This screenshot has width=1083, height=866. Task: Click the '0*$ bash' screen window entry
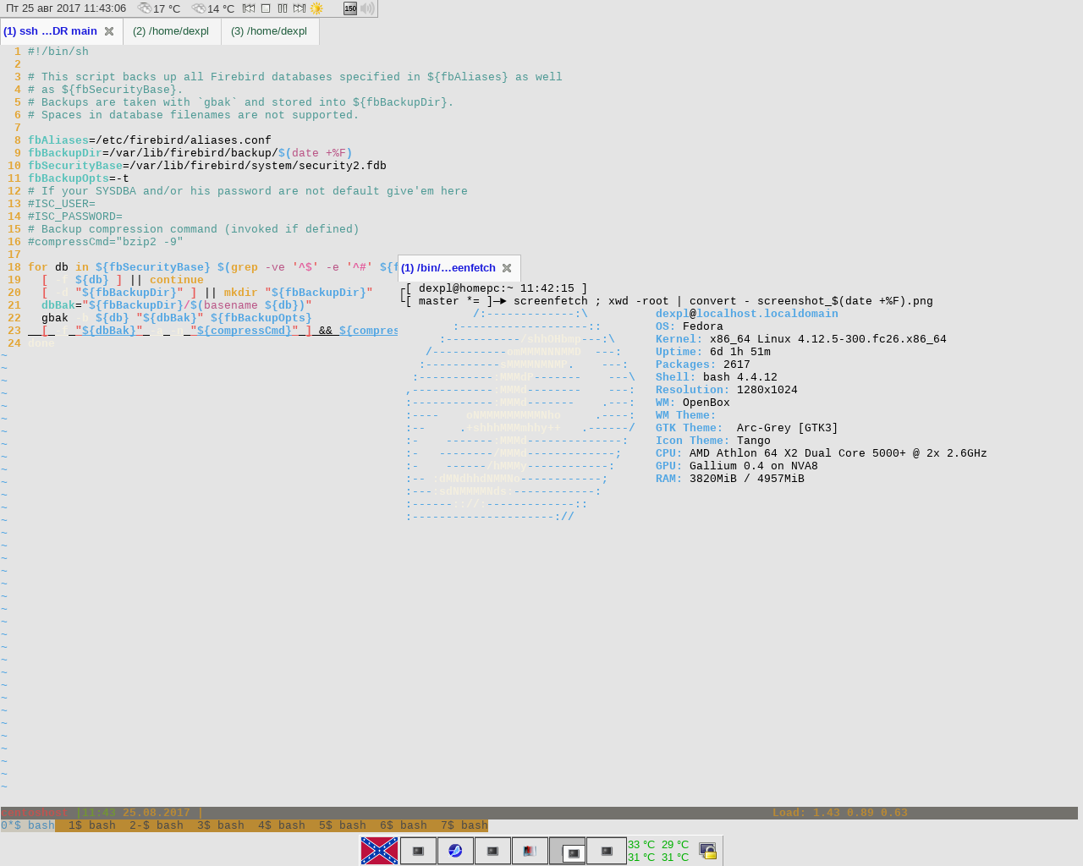[28, 825]
